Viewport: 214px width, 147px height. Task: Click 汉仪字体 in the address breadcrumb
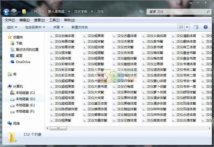81,11
